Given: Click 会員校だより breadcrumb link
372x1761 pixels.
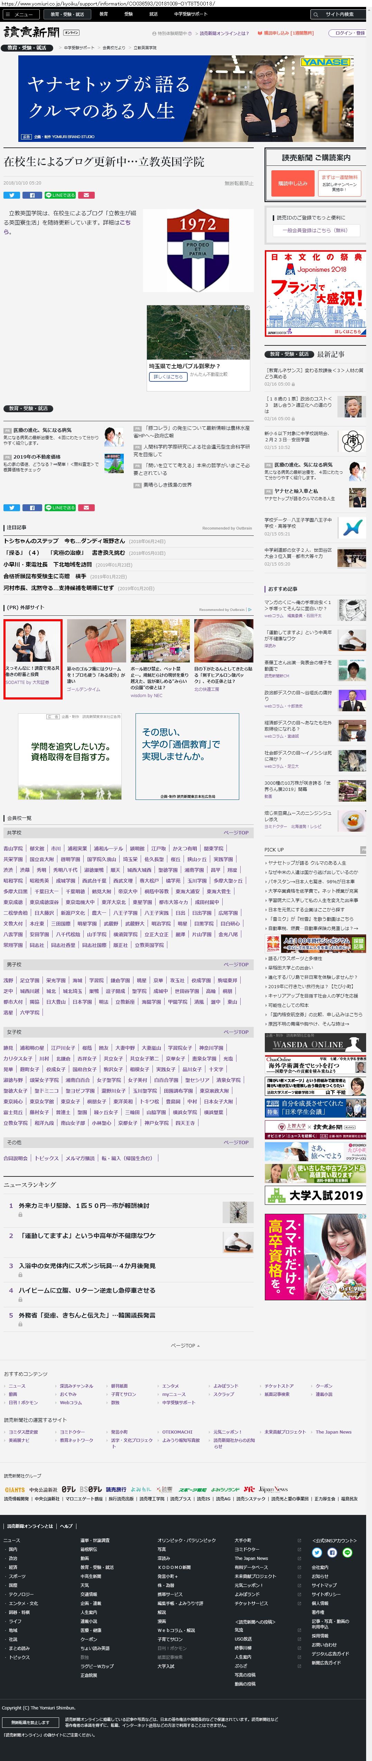Looking at the screenshot, I should (x=114, y=48).
